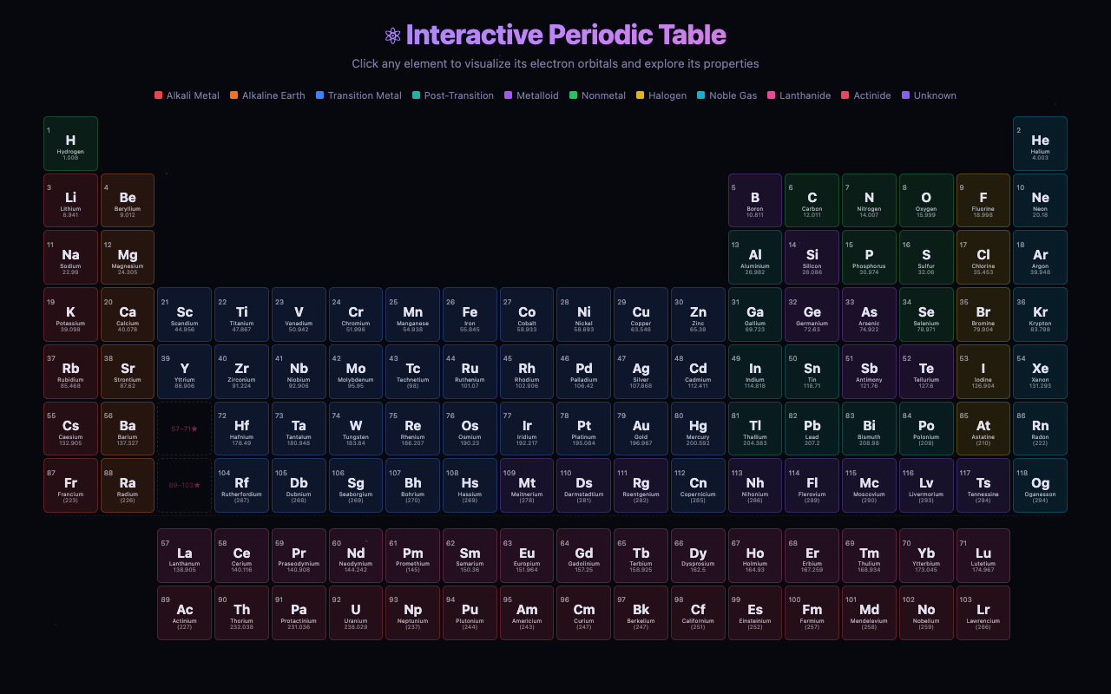Click the Interactive Periodic Table heading
The width and height of the screenshot is (1111, 694).
pos(566,36)
